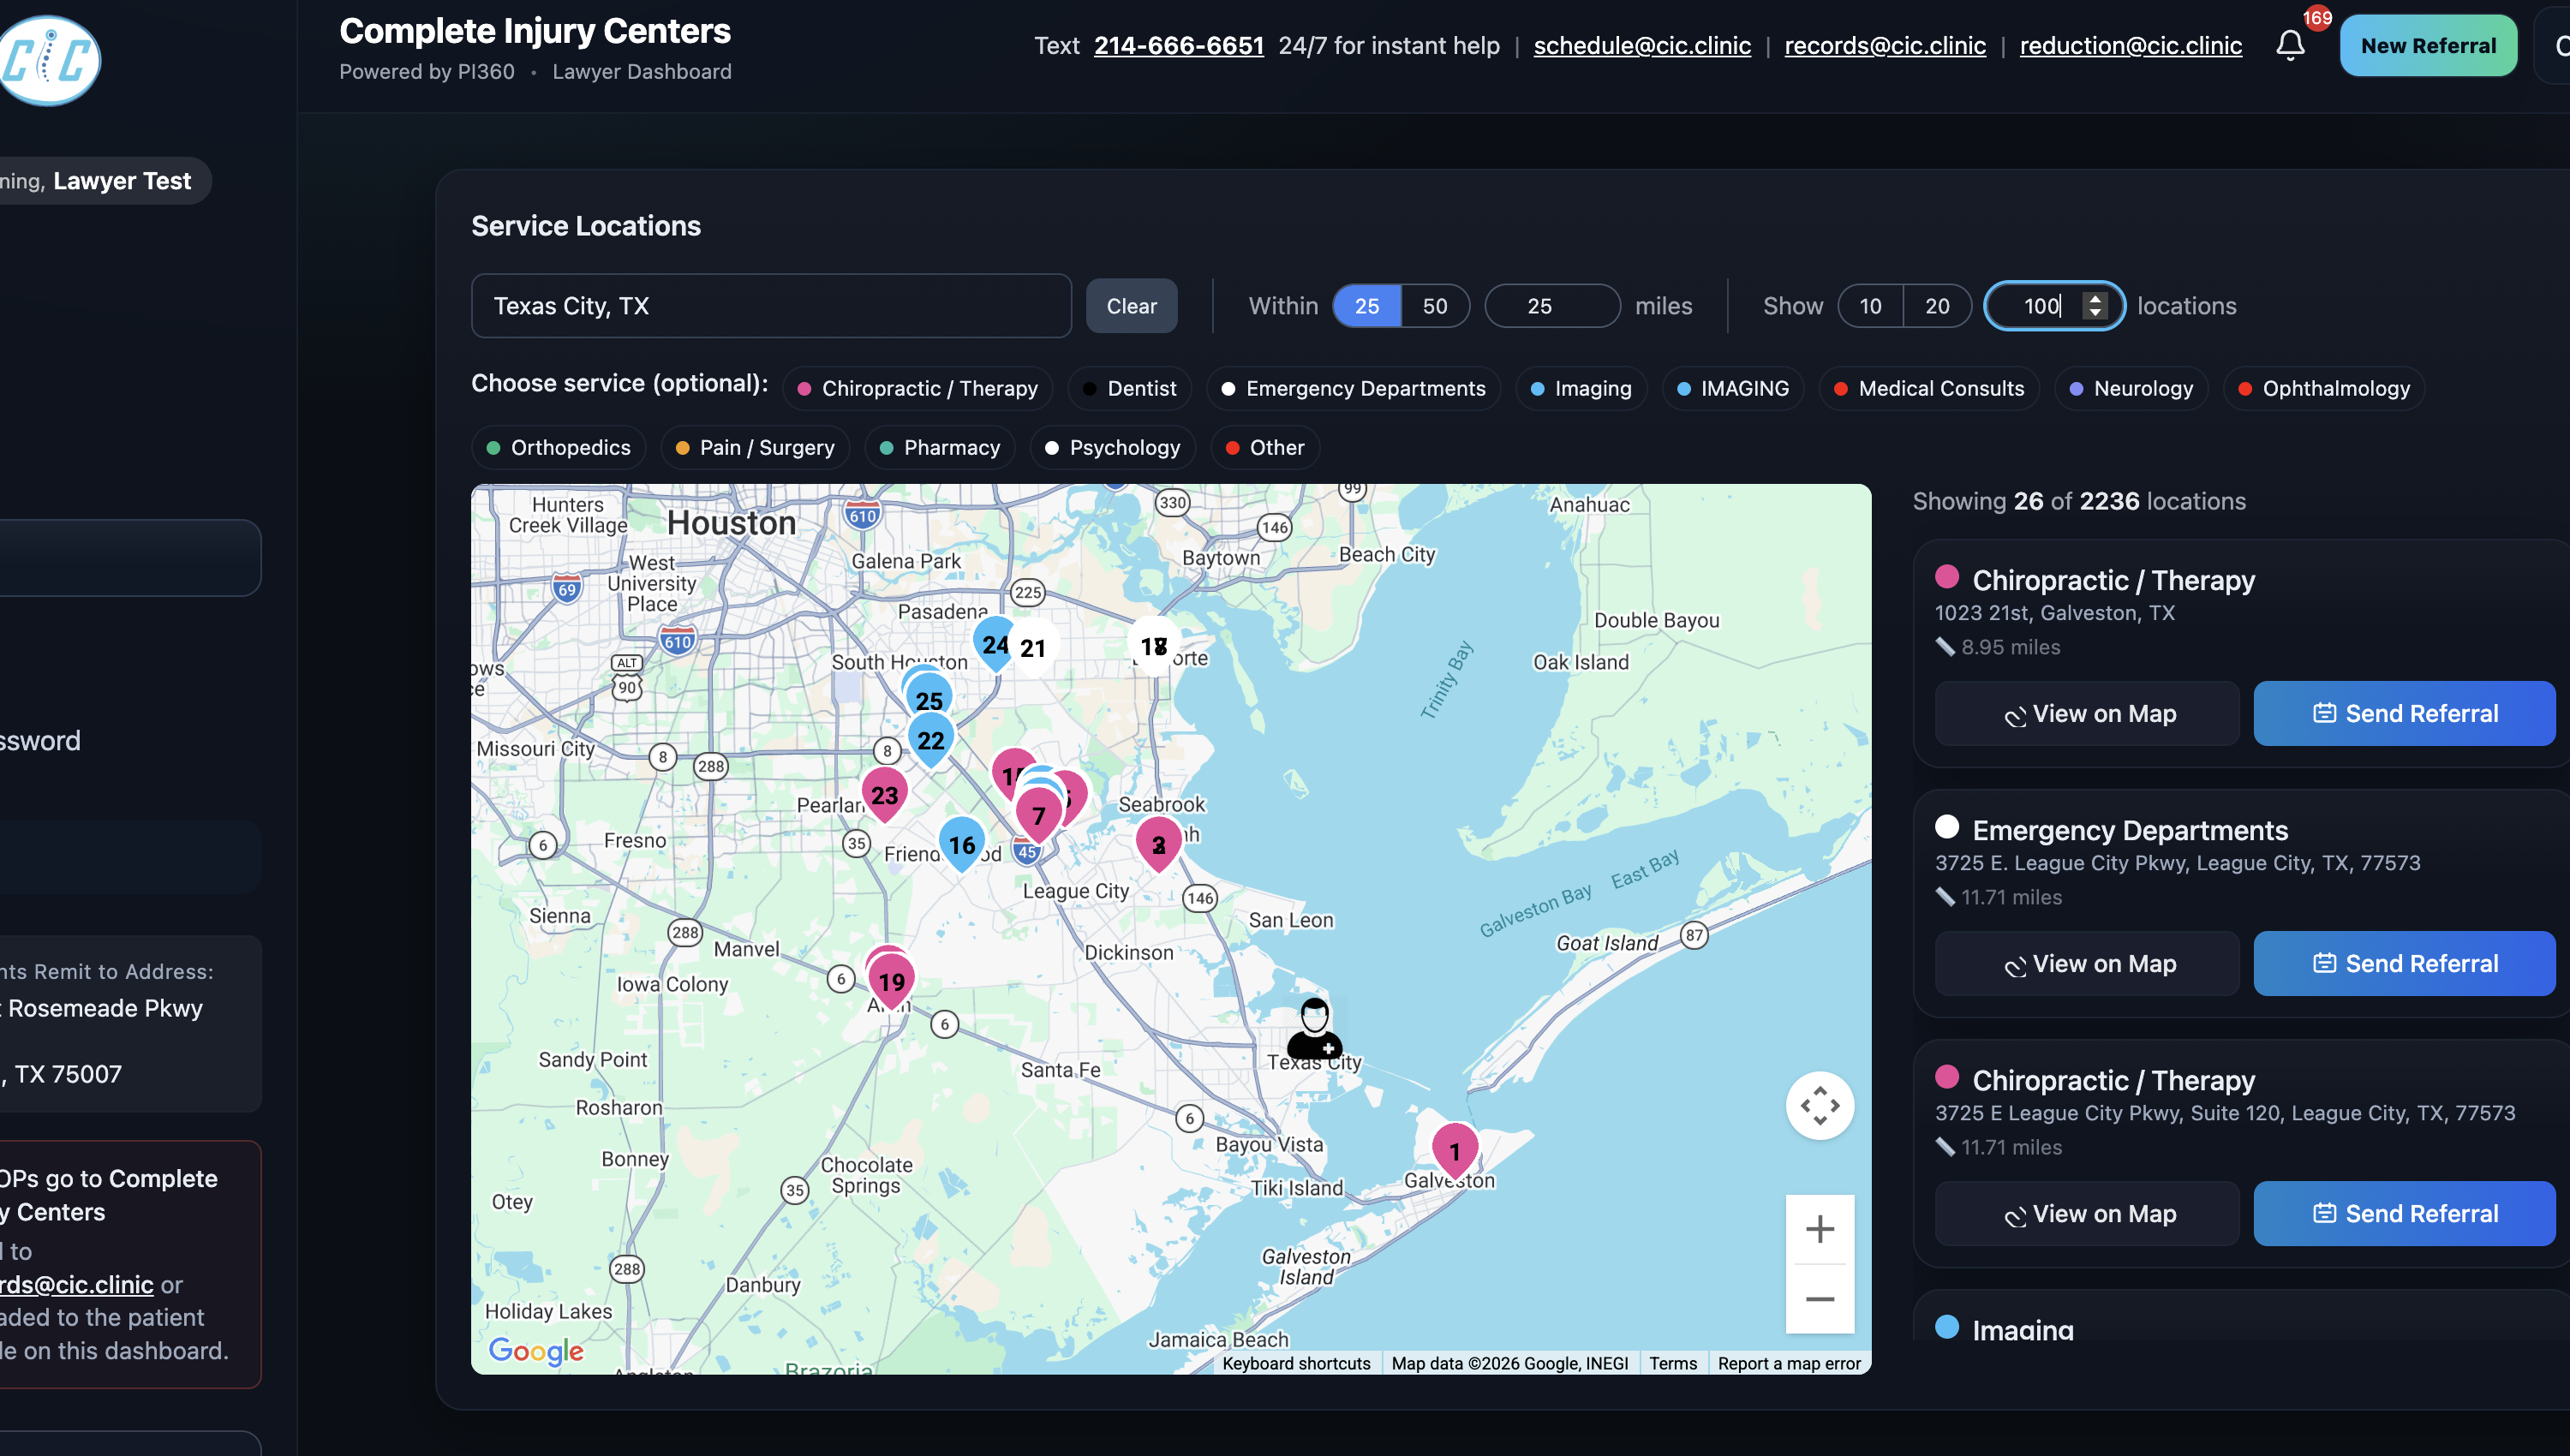Screen dimensions: 2570x1456
Task: Filter by Pharmacy service
Action: (x=940, y=447)
